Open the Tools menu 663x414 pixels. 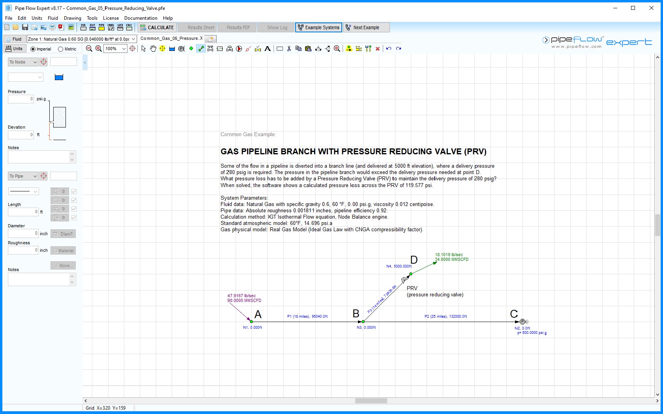(92, 18)
